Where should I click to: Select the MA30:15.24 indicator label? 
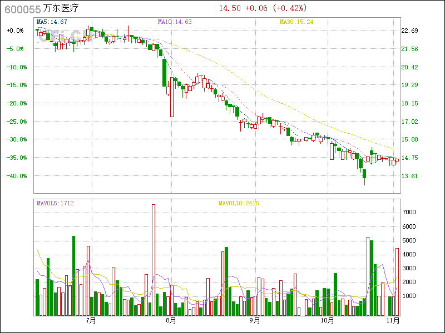point(296,22)
